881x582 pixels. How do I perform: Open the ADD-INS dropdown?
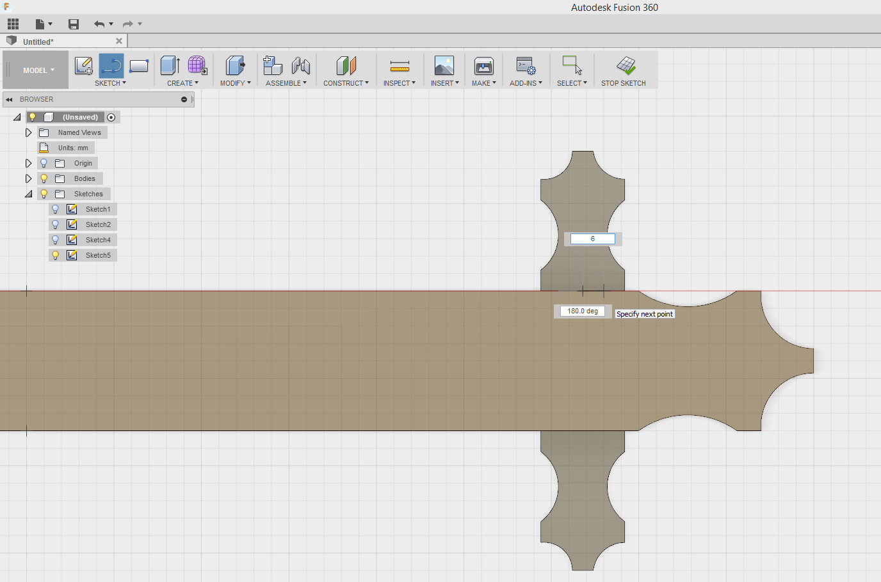[x=526, y=83]
